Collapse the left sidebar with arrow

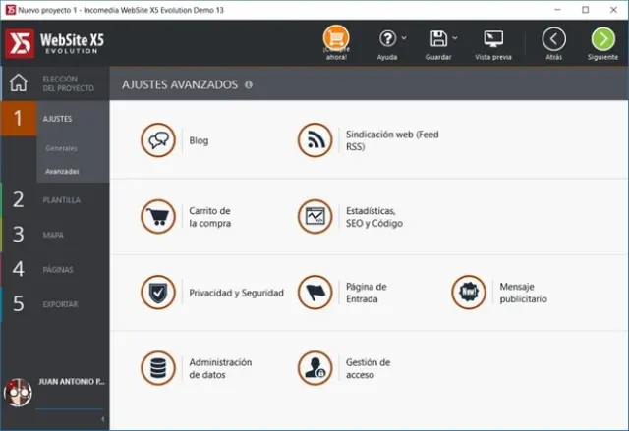pos(102,419)
